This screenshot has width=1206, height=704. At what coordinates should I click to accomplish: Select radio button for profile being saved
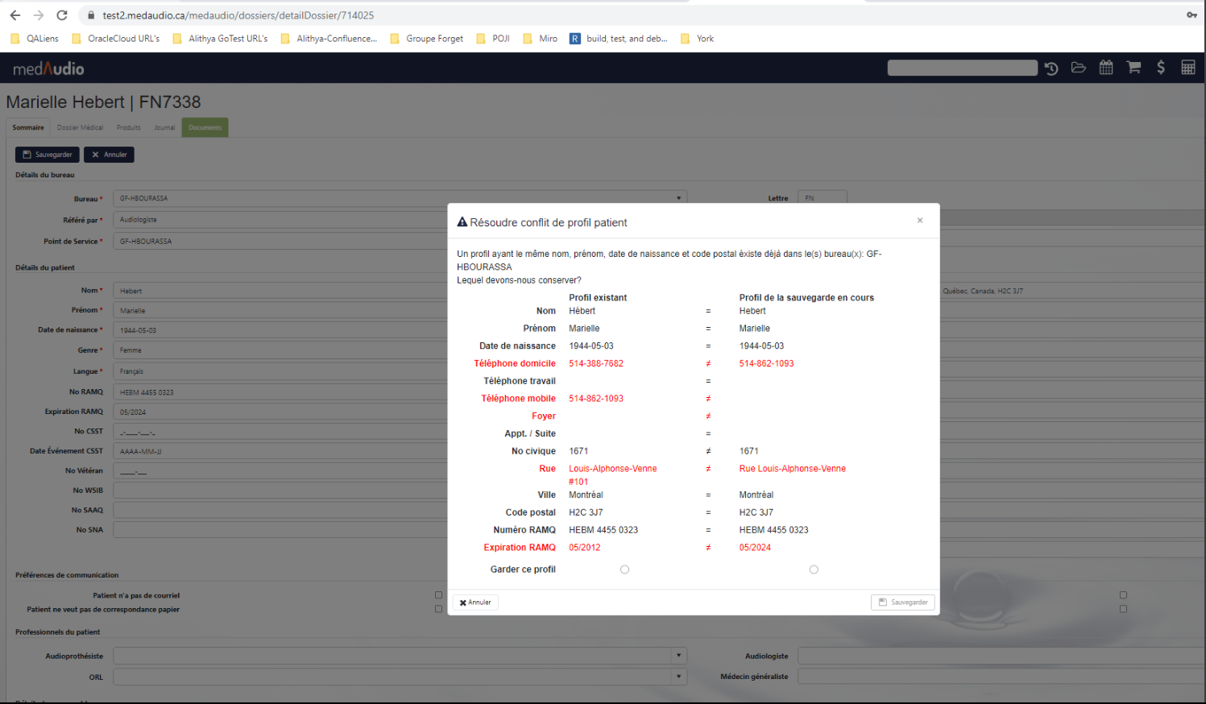pos(814,569)
